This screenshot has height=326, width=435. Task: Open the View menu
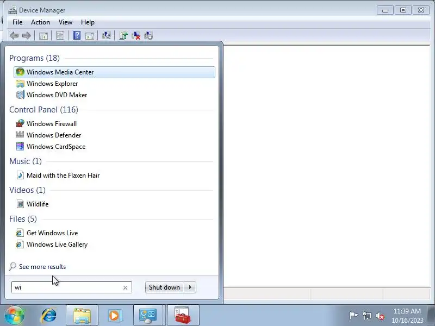click(65, 22)
